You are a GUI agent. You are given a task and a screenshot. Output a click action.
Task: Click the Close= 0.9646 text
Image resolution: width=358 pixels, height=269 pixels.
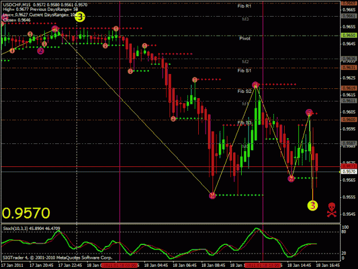point(17,20)
